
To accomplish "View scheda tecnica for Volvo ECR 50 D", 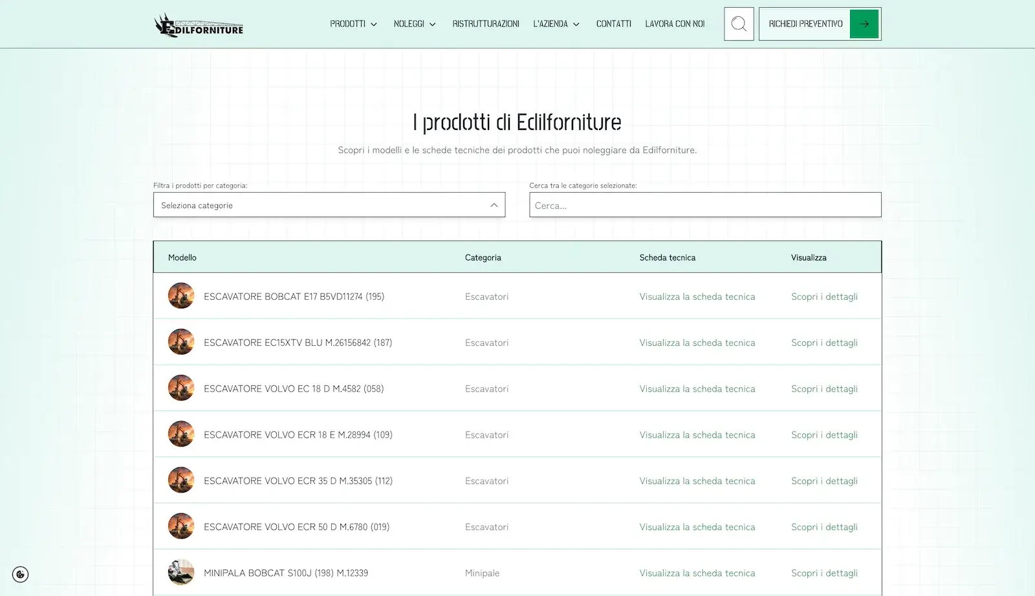I will [x=697, y=527].
